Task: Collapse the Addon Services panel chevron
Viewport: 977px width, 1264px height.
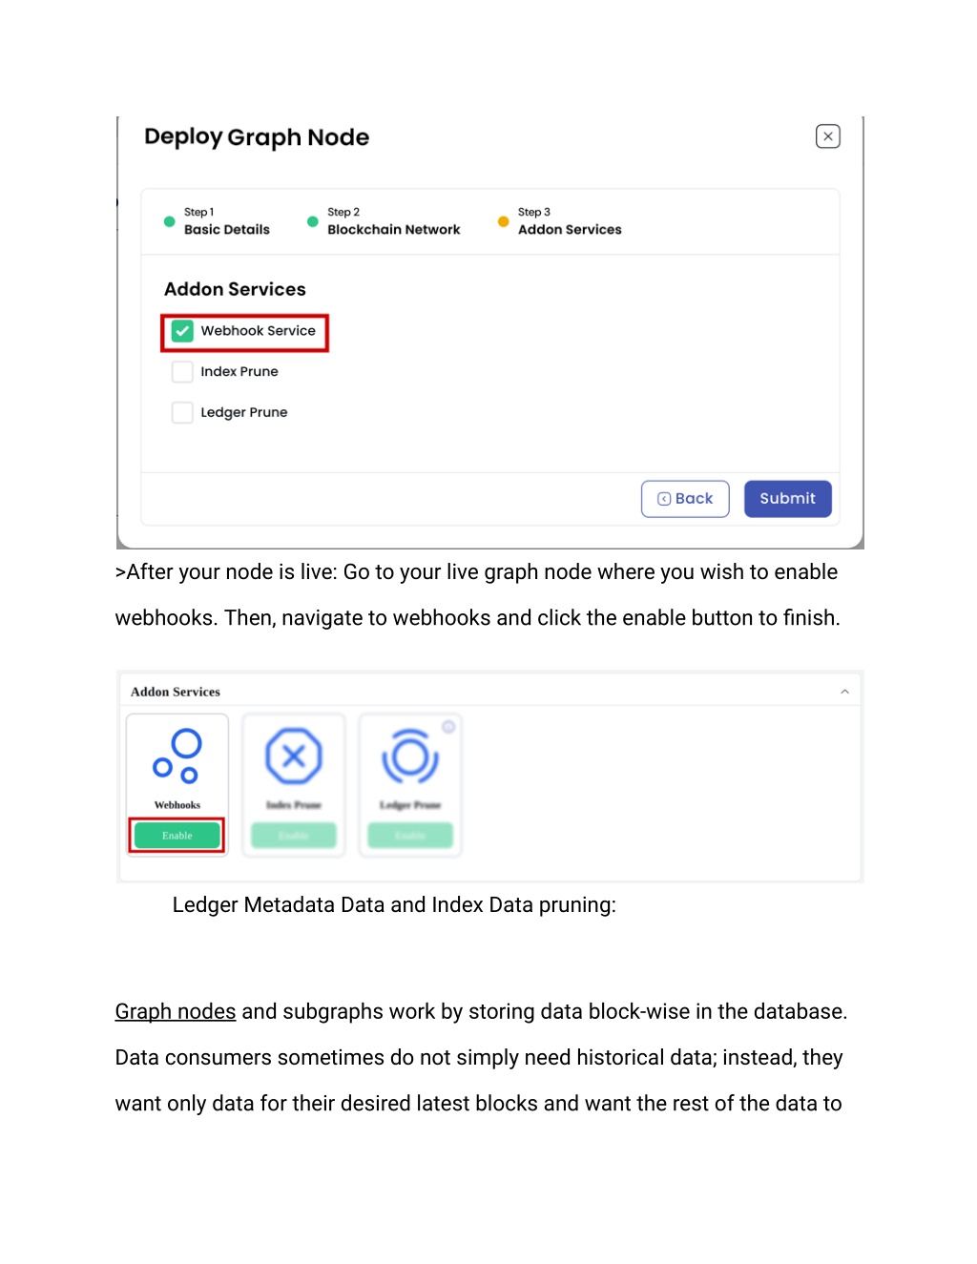Action: [844, 692]
